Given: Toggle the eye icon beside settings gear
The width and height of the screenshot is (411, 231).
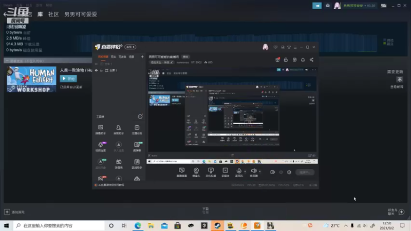Looking at the screenshot, I should [x=281, y=172].
